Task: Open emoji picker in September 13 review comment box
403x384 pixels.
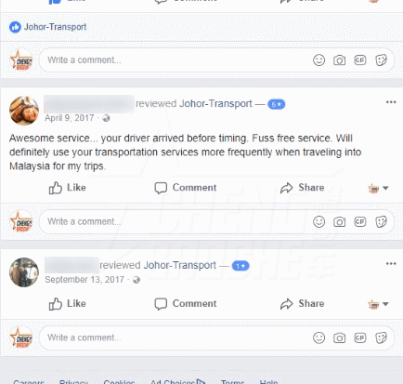Action: (318, 338)
